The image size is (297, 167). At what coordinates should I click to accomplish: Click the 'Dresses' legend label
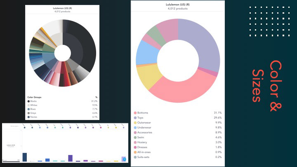142,147
